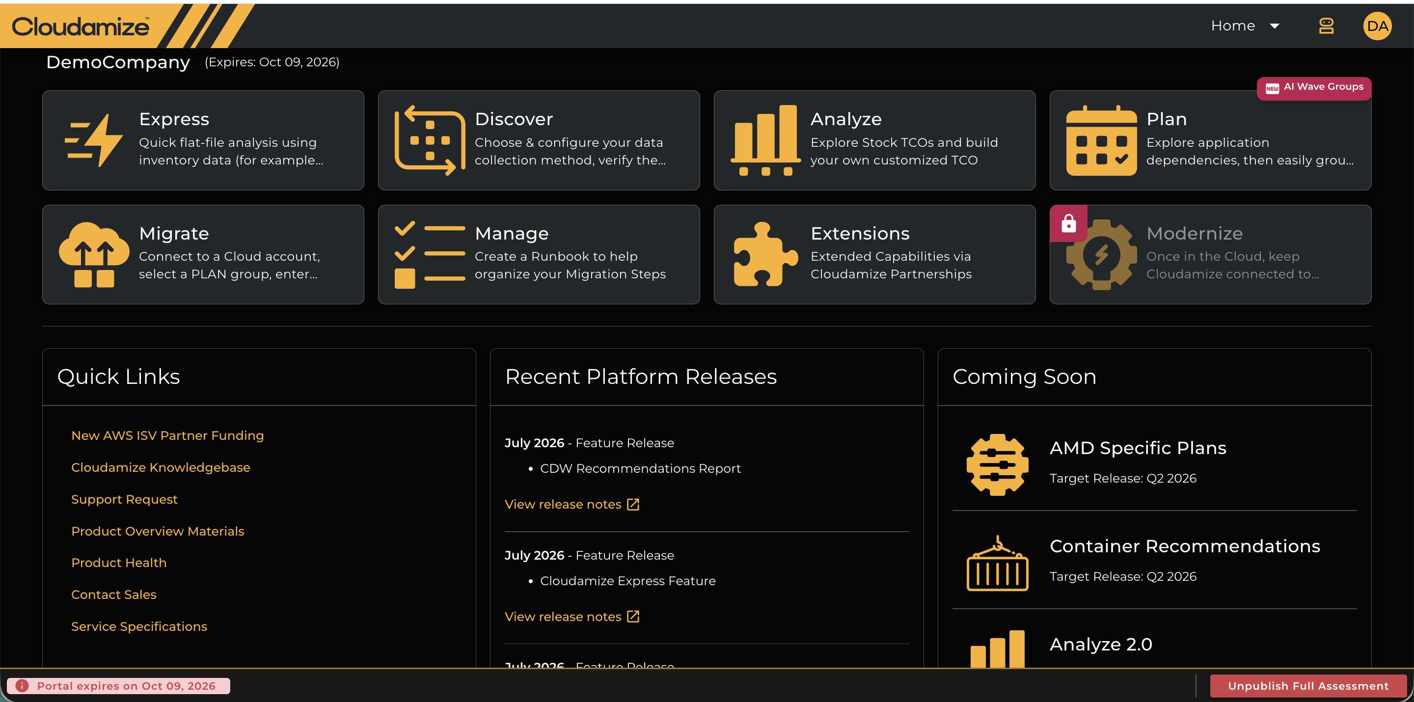
Task: Click the Discover data collection icon
Action: pos(430,140)
